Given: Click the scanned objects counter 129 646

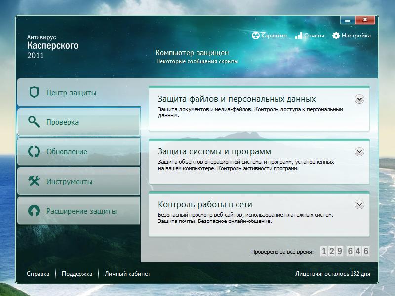Looking at the screenshot, I should (345, 251).
